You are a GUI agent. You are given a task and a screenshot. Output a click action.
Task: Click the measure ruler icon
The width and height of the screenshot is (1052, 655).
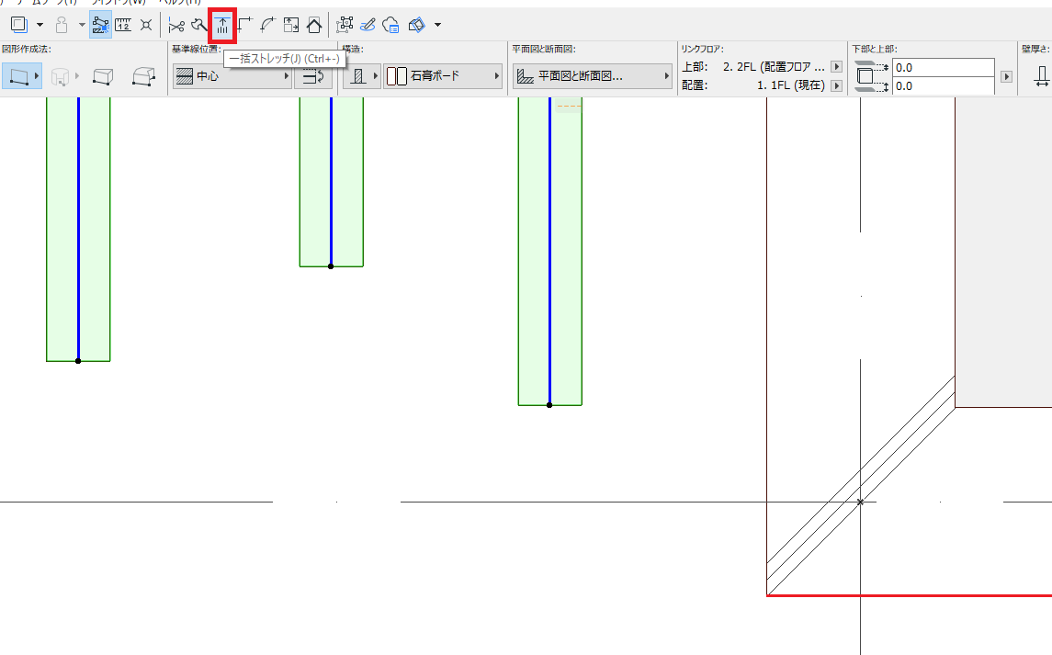(123, 26)
